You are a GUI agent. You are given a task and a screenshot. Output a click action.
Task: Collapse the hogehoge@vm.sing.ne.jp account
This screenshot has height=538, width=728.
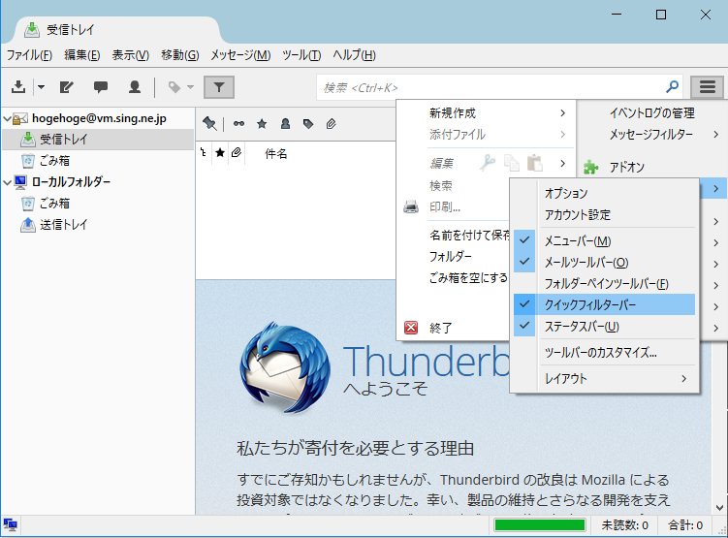[7, 119]
